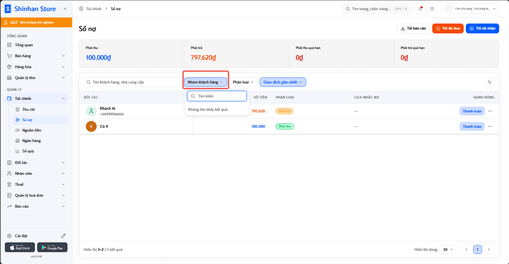Viewport: 509px width, 264px height.
Task: Open Tổng quan in the sidebar
Action: pyautogui.click(x=36, y=45)
